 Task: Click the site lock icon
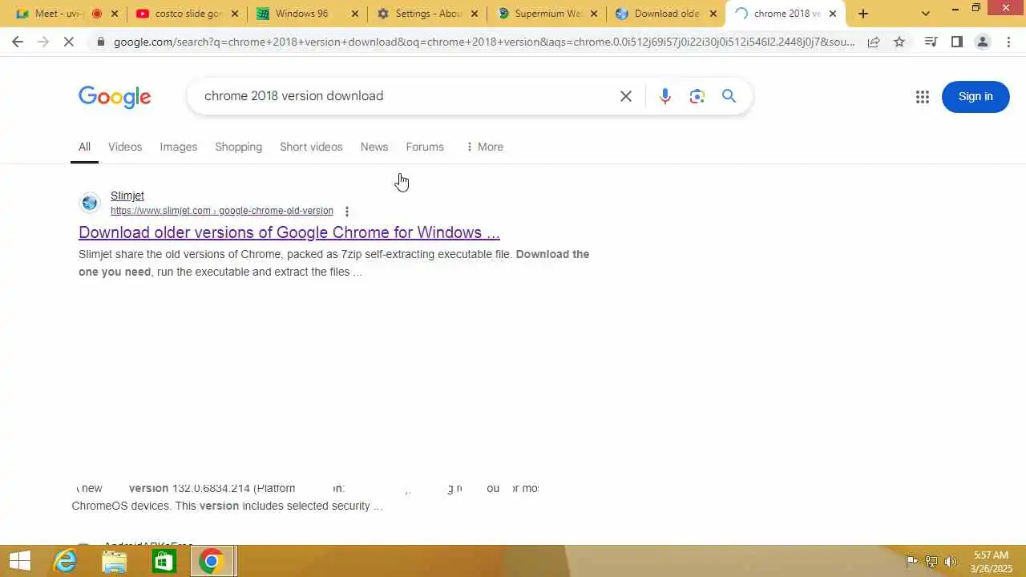click(x=100, y=42)
